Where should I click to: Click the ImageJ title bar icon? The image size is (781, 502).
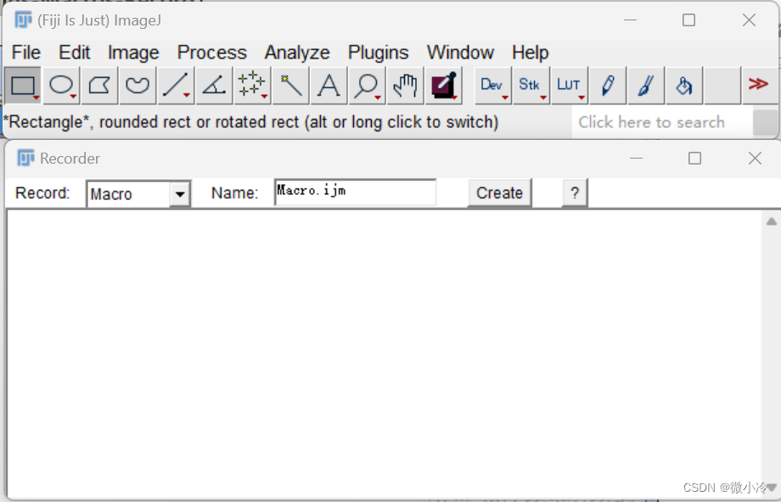[x=24, y=20]
